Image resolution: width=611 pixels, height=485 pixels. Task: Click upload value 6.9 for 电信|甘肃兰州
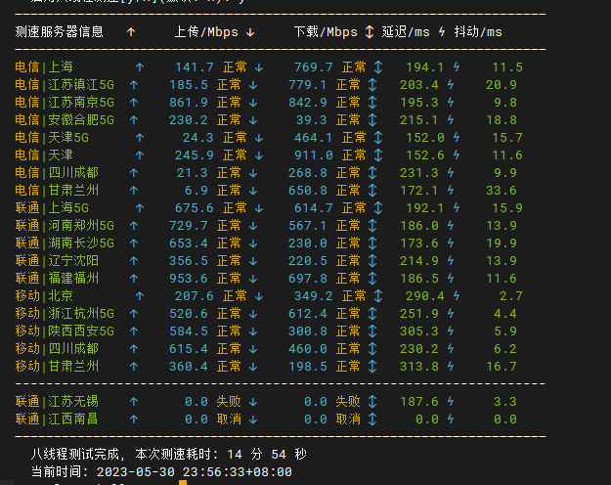(196, 191)
